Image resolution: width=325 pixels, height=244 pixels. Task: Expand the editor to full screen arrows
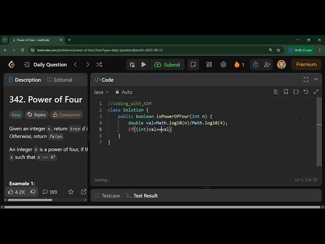coord(316,91)
